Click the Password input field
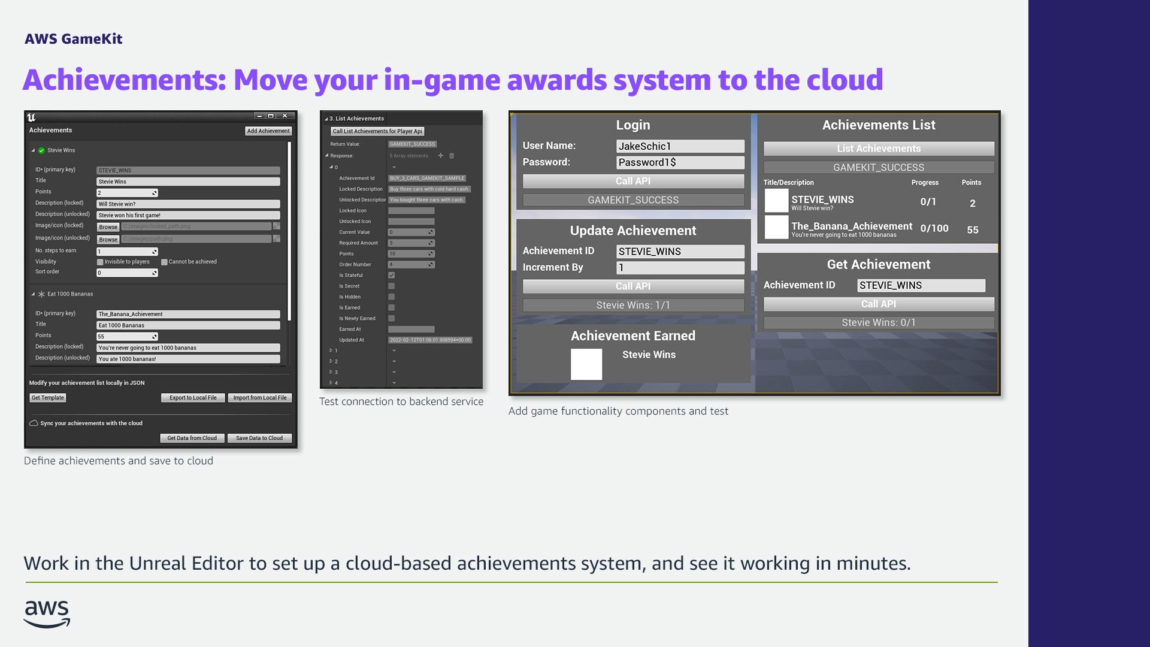1150x647 pixels. click(680, 162)
